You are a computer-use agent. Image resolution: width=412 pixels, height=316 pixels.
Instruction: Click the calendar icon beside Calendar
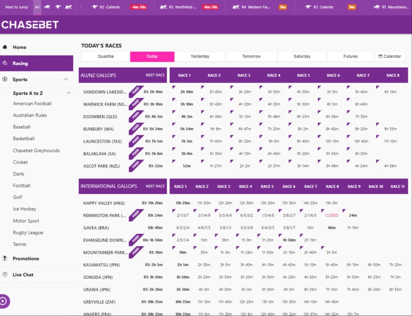click(x=380, y=56)
